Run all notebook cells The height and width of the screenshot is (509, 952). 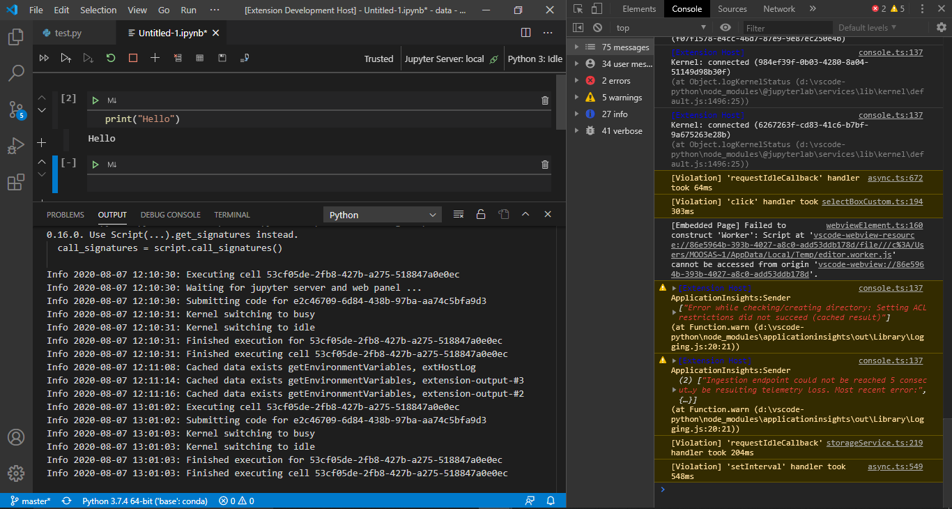coord(44,59)
